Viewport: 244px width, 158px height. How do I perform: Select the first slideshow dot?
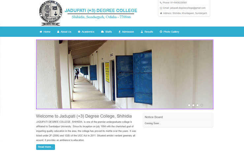[189, 105]
